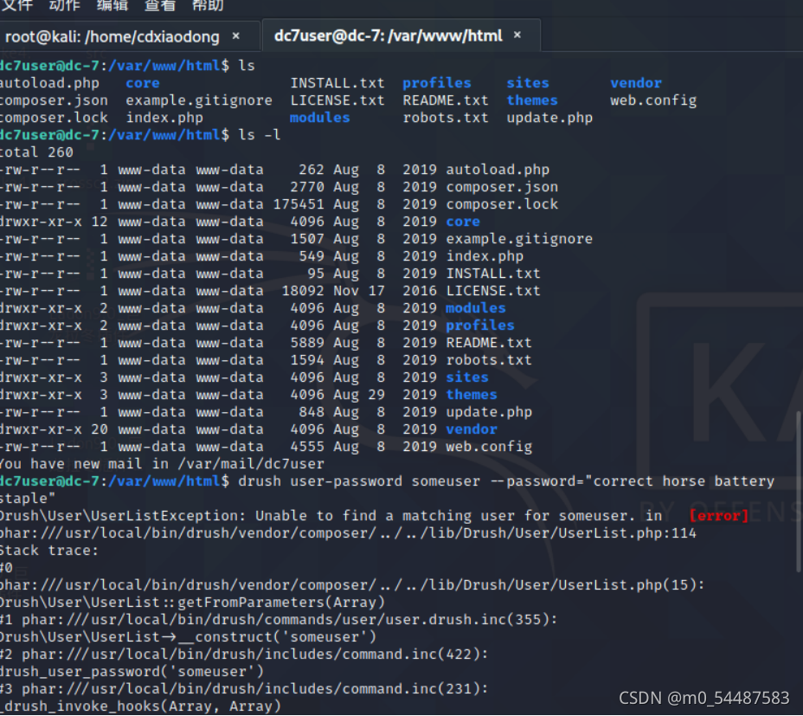Click command.inc(422) trace line

pos(244,655)
